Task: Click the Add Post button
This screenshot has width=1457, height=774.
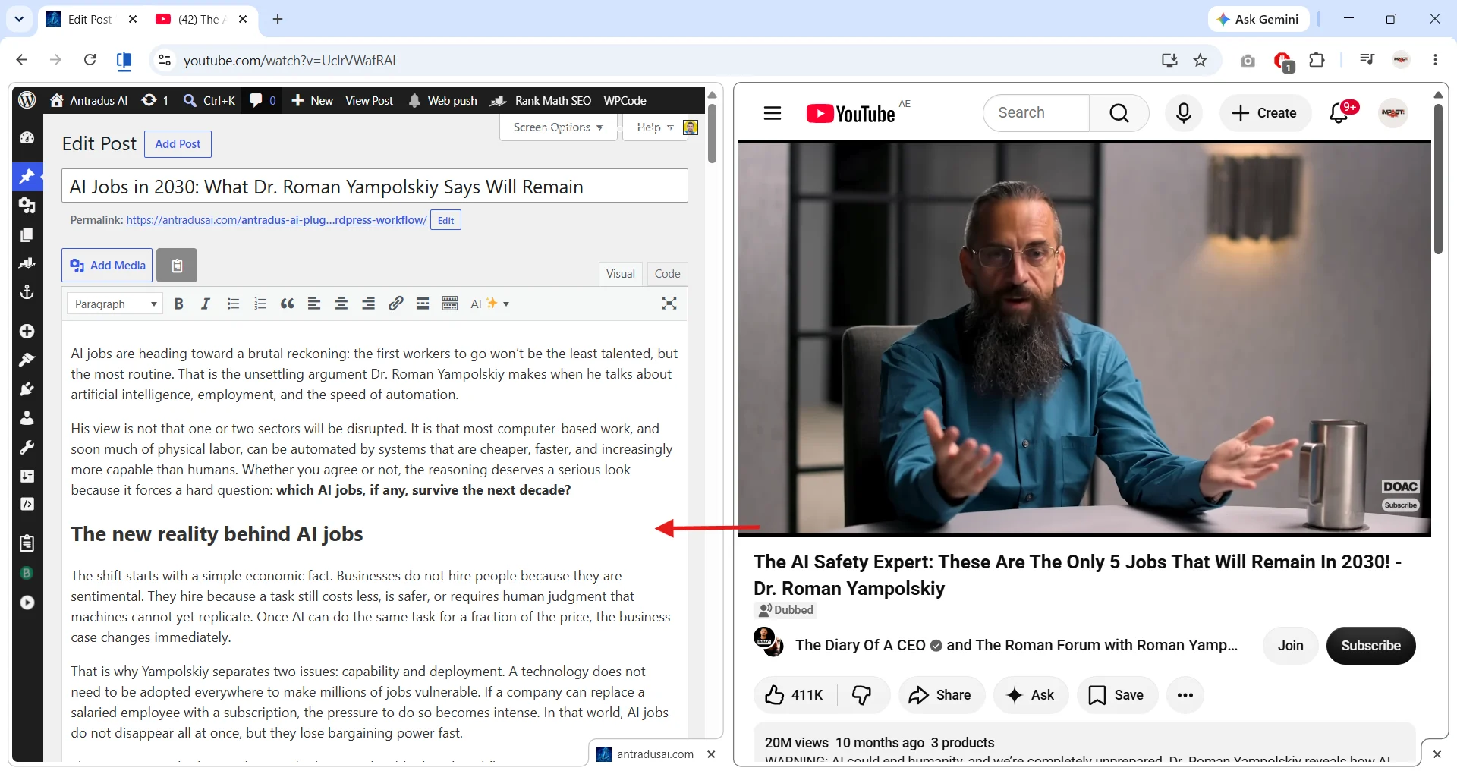Action: click(178, 144)
